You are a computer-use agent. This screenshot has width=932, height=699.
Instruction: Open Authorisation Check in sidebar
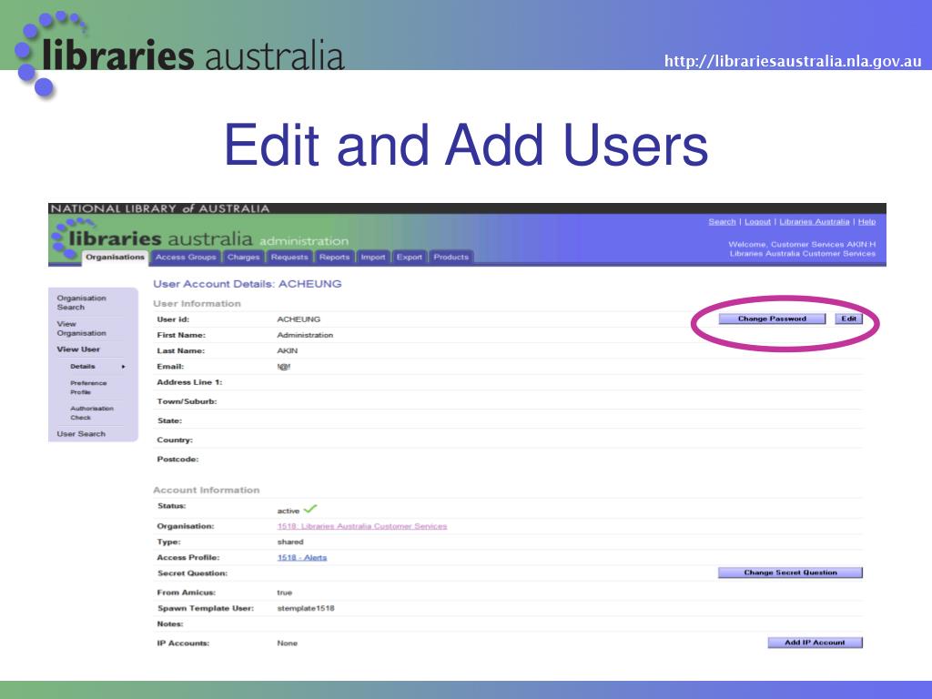[92, 413]
